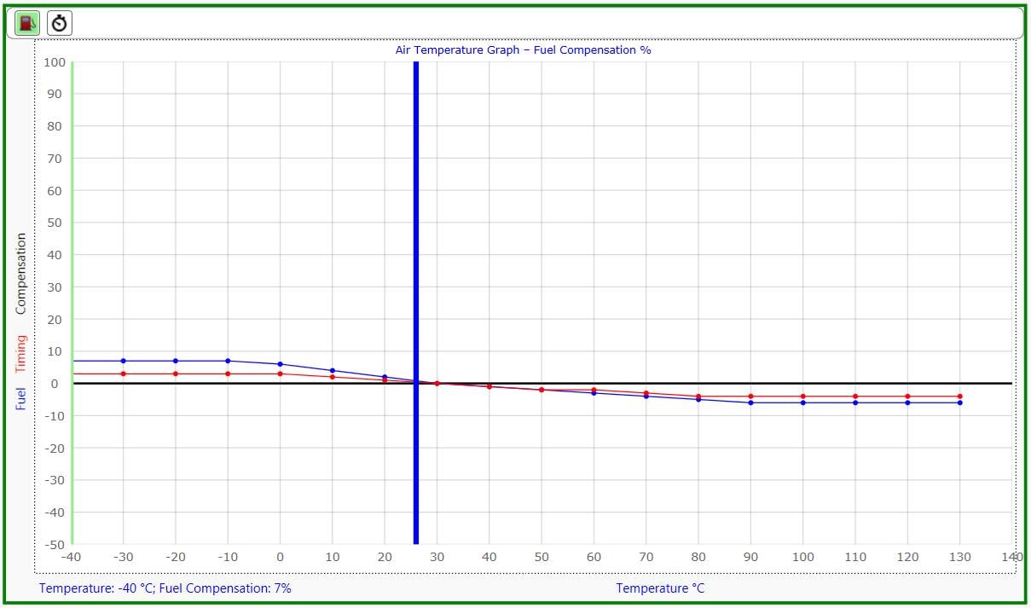Select the red timing point at 80 °C
Image resolution: width=1031 pixels, height=608 pixels.
[697, 396]
